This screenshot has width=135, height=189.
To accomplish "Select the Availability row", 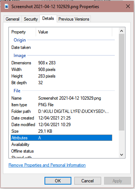I will tap(61, 145).
